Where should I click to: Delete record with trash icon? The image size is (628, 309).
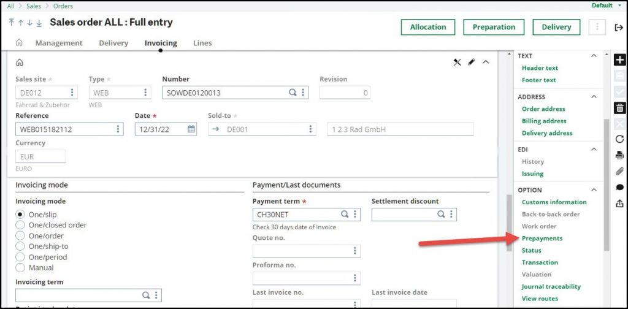coord(619,108)
